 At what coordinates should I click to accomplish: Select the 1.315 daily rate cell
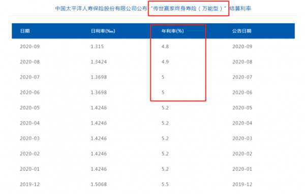point(97,47)
